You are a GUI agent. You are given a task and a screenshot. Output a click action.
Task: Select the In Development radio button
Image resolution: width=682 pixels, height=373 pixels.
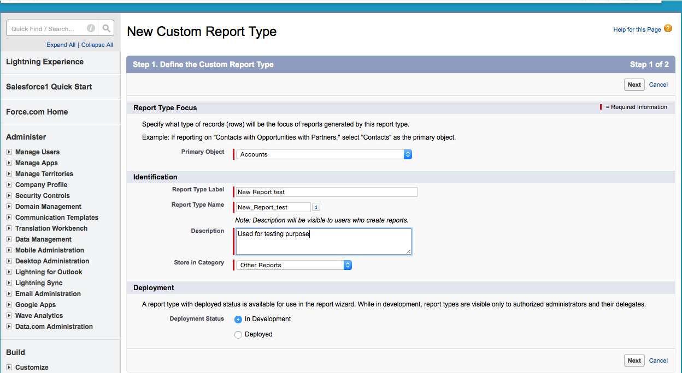(x=238, y=320)
